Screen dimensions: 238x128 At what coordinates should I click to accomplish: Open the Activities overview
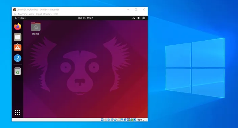pos(20,18)
